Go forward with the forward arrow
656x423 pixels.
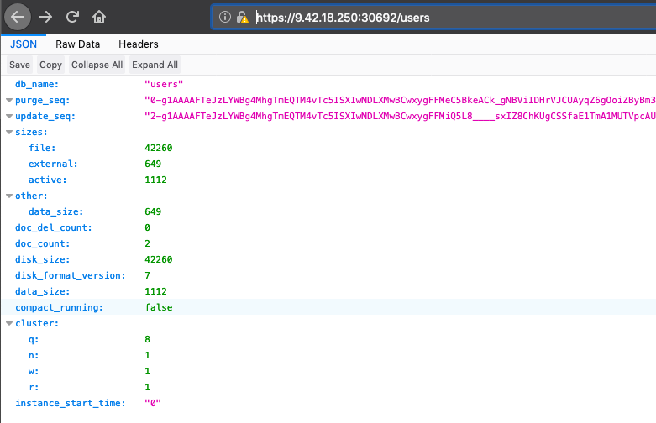click(x=45, y=17)
